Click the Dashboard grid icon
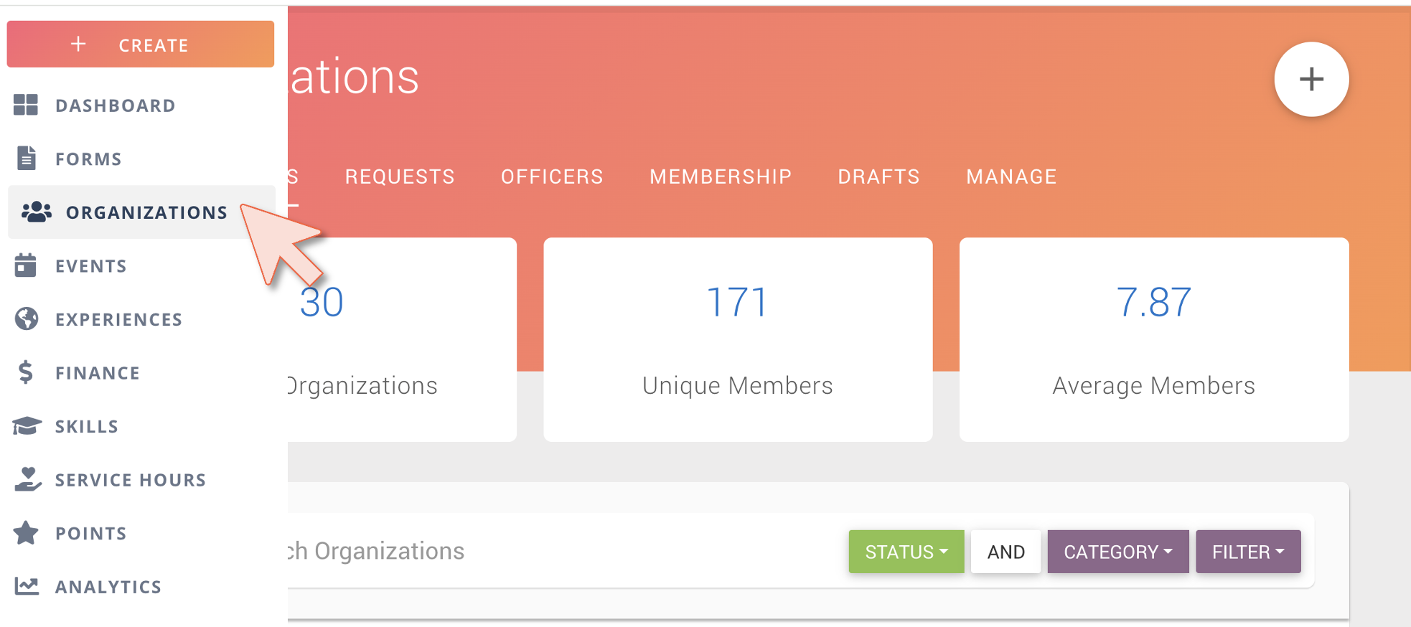 coord(26,105)
